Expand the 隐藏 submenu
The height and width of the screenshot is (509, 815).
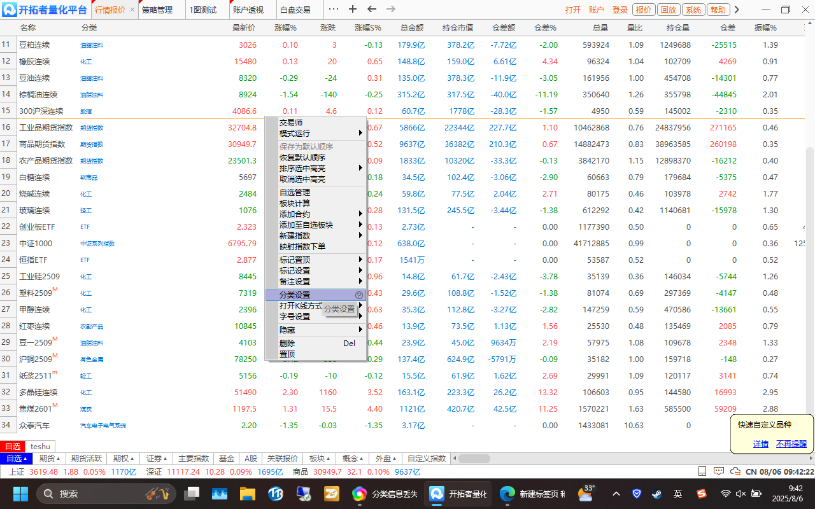(360, 330)
